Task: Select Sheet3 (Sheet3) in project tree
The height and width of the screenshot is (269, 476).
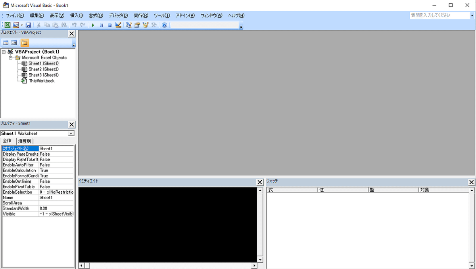Action: (44, 75)
